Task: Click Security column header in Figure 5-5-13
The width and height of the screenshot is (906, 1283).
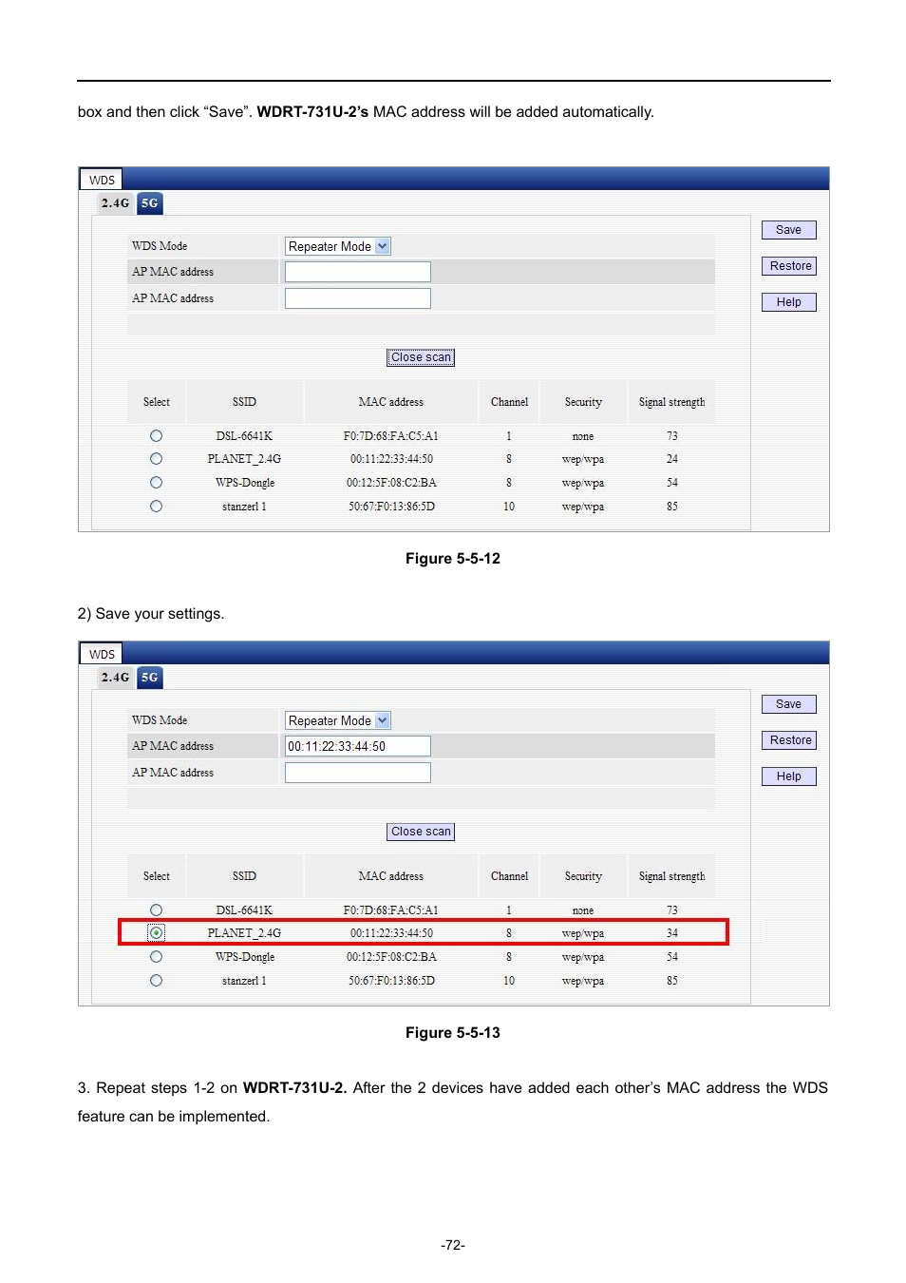Action: coord(583,876)
